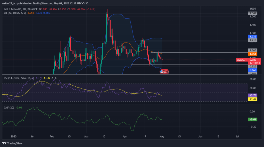Select the yellow 43.49 RSI average tag
264x147 pixels.
pyautogui.click(x=253, y=99)
